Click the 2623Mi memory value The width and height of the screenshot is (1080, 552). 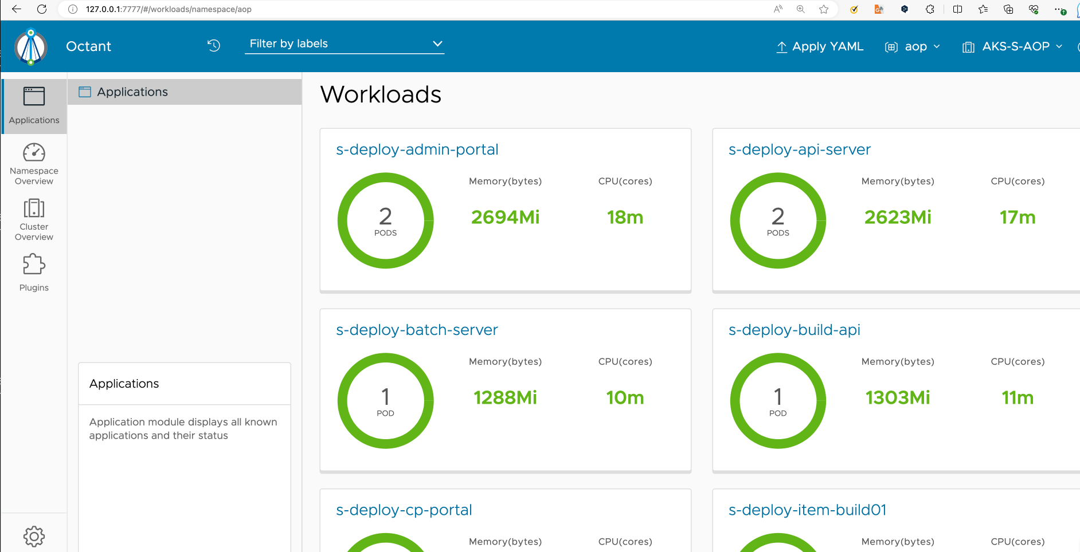898,218
